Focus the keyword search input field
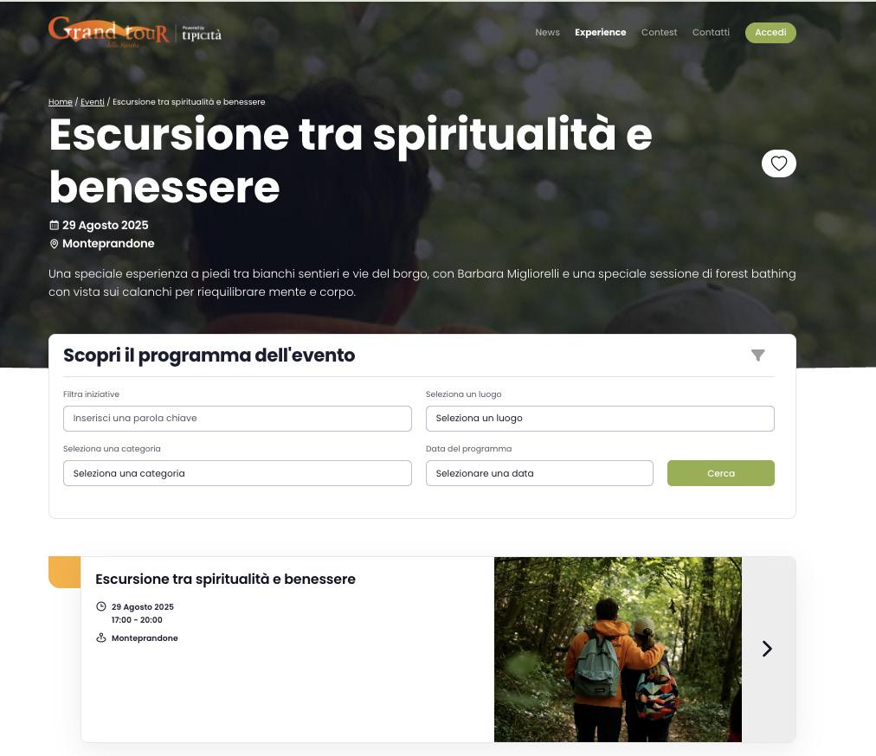This screenshot has width=876, height=756. (x=237, y=418)
